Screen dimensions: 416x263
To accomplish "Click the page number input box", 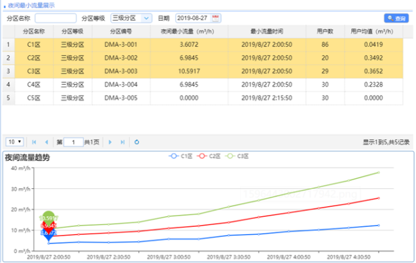I will 73,142.
